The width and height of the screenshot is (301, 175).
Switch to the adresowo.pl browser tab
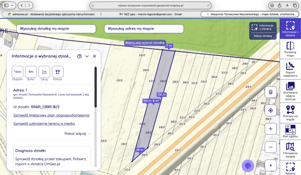tap(51, 14)
